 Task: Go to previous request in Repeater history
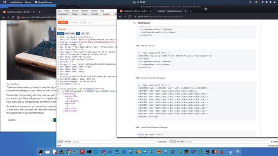(x=82, y=23)
